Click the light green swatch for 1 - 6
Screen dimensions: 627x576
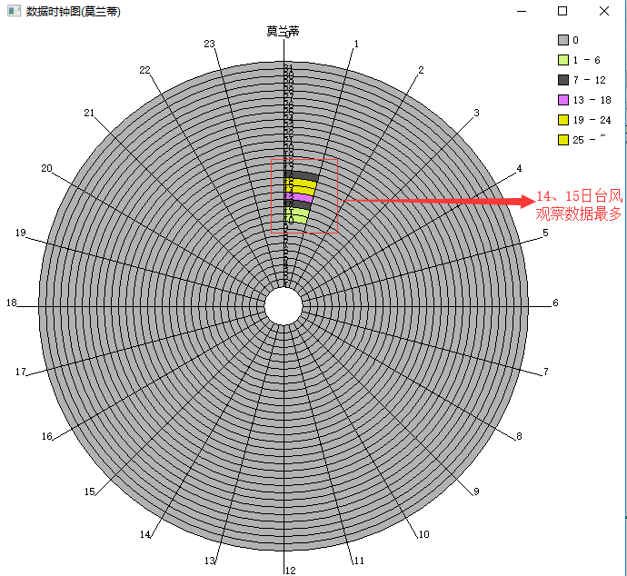point(563,60)
